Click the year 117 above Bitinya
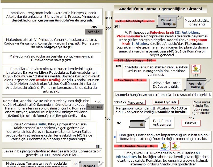This screenshot has height=167, width=213. [x=192, y=118]
